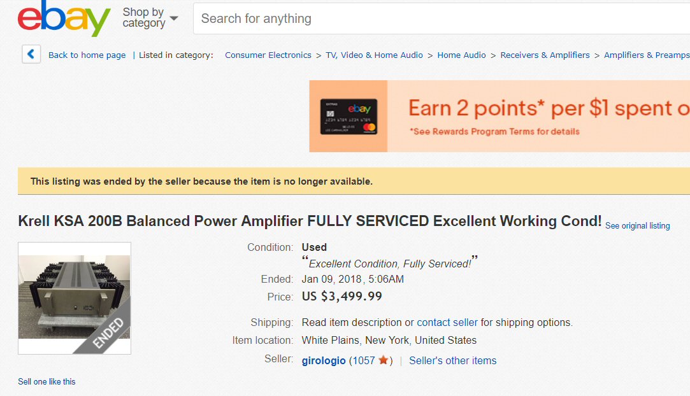Click the seller's feedback star icon
Screen dimensions: 690x396
point(383,360)
